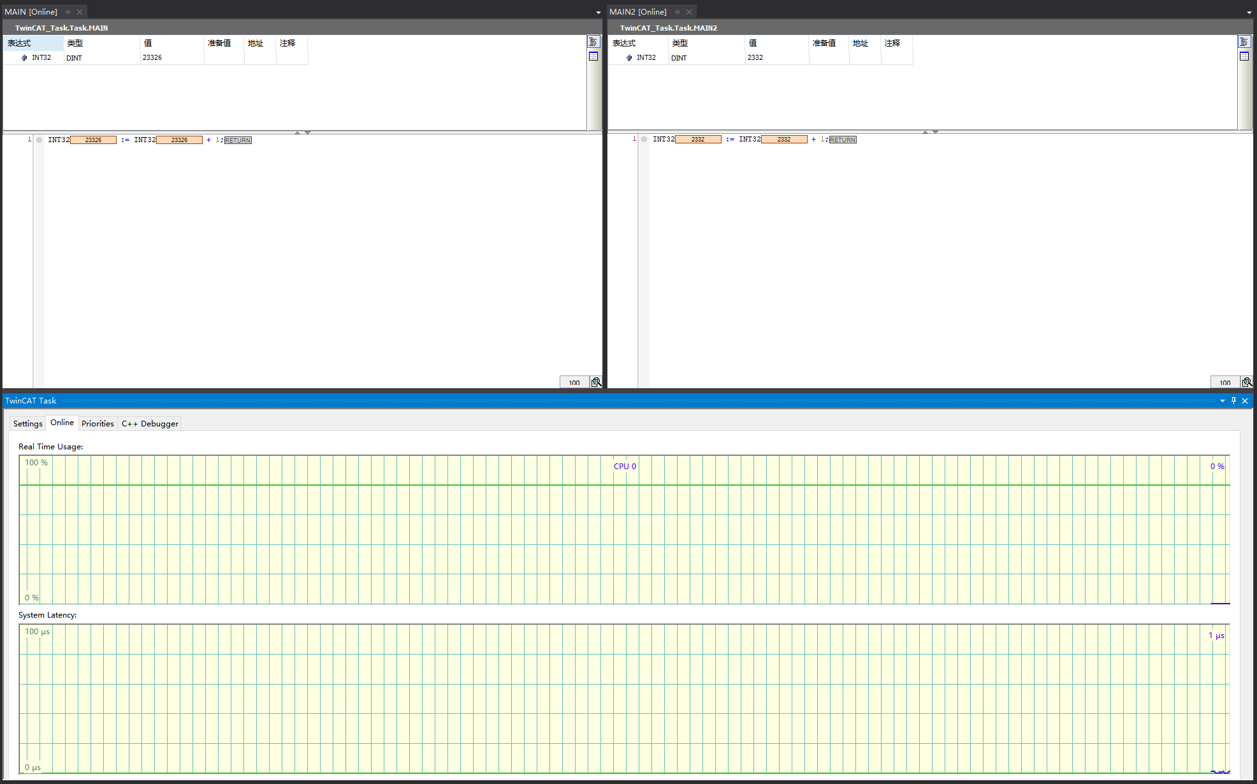Screen dimensions: 1257x784
Task: Open TwinCAT Task window position dropdown
Action: (1222, 401)
